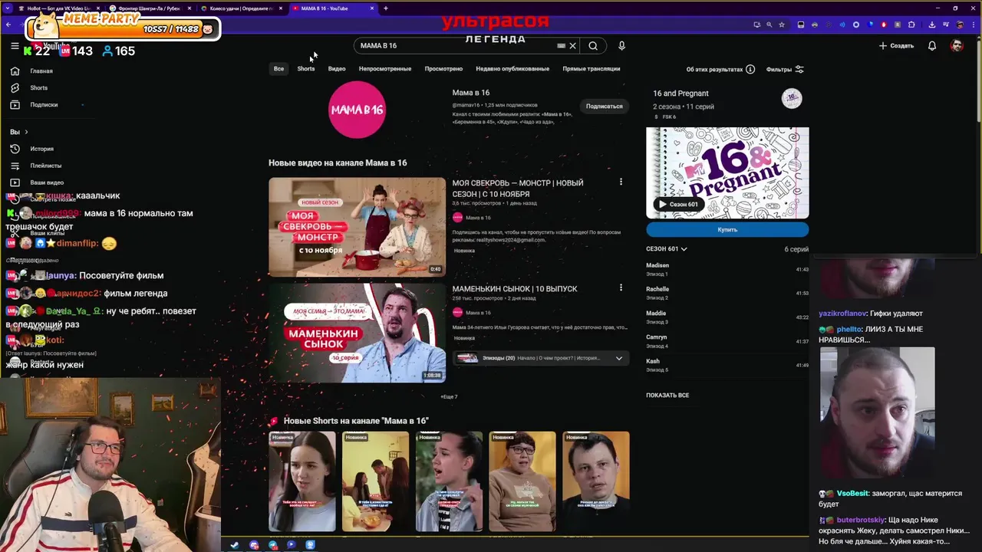Screen dimensions: 982x552
Task: Open a new browser tab with plus
Action: 386,8
